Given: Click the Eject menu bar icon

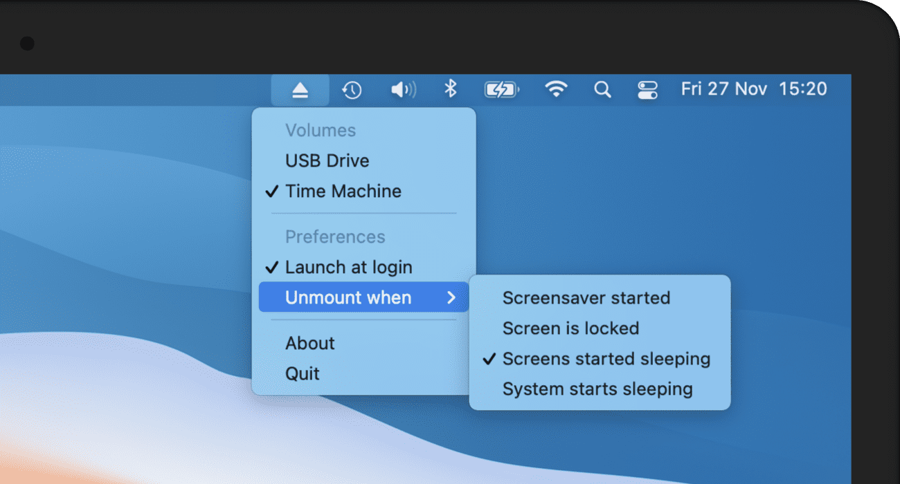Looking at the screenshot, I should 300,89.
